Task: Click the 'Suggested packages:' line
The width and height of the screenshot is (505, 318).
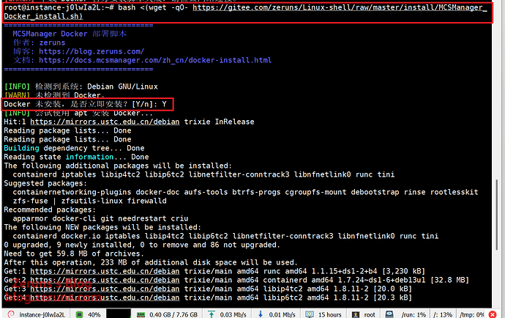Action: [45, 183]
